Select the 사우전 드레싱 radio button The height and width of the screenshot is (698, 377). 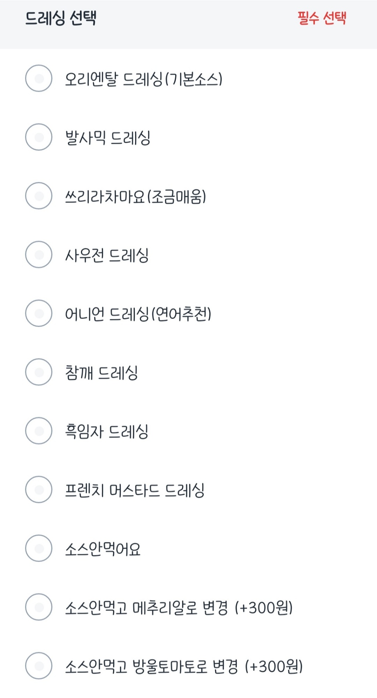39,255
